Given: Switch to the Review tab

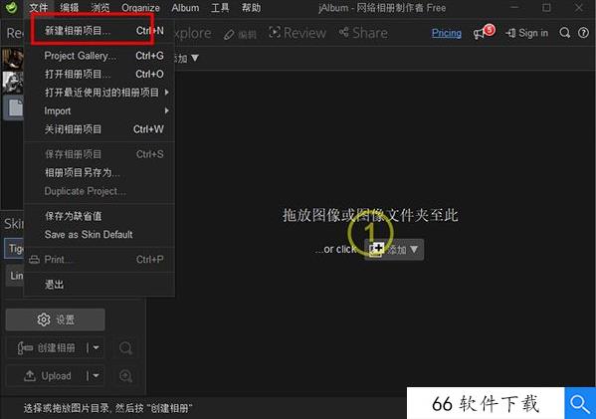Looking at the screenshot, I should (x=298, y=33).
